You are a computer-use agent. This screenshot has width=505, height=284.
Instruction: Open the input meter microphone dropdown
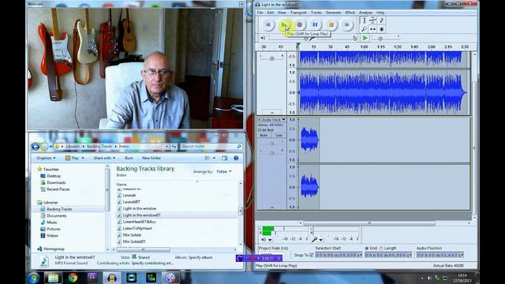[321, 240]
